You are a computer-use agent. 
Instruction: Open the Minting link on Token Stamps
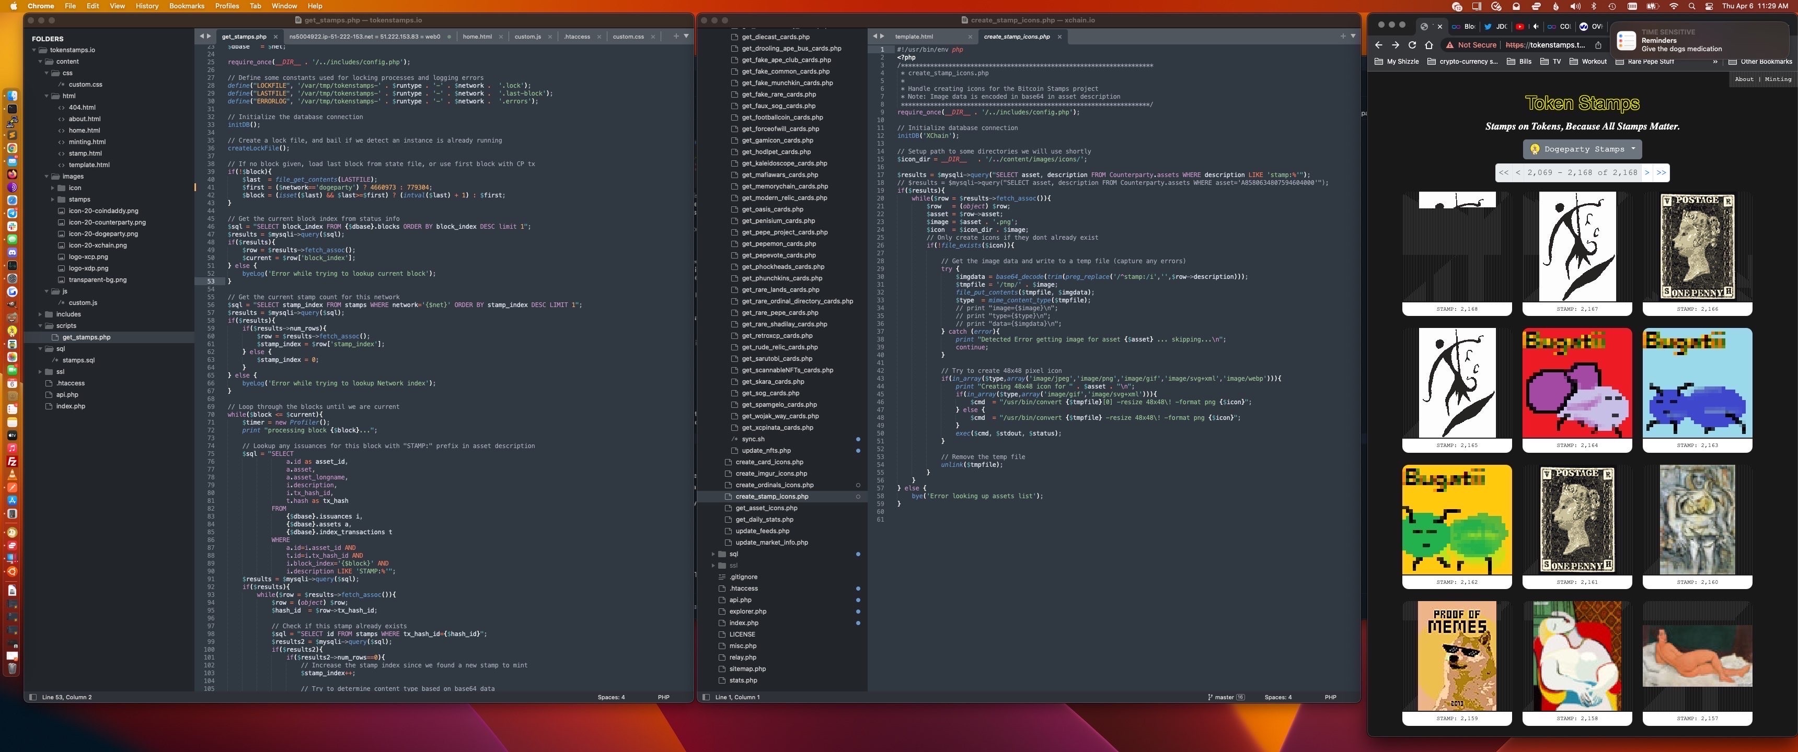[x=1778, y=79]
